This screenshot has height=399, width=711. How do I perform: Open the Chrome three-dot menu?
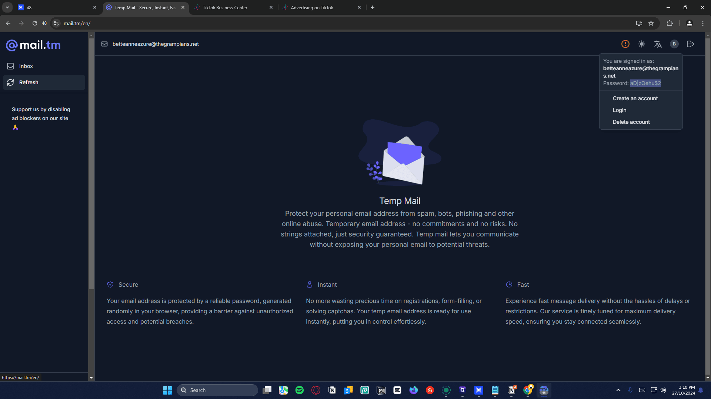click(x=703, y=23)
